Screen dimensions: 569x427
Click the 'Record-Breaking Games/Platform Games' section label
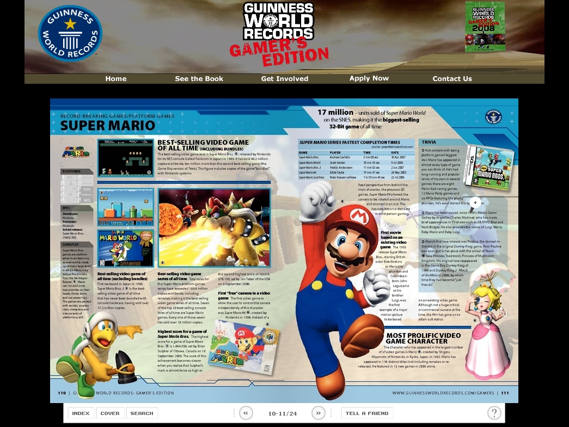click(x=117, y=116)
